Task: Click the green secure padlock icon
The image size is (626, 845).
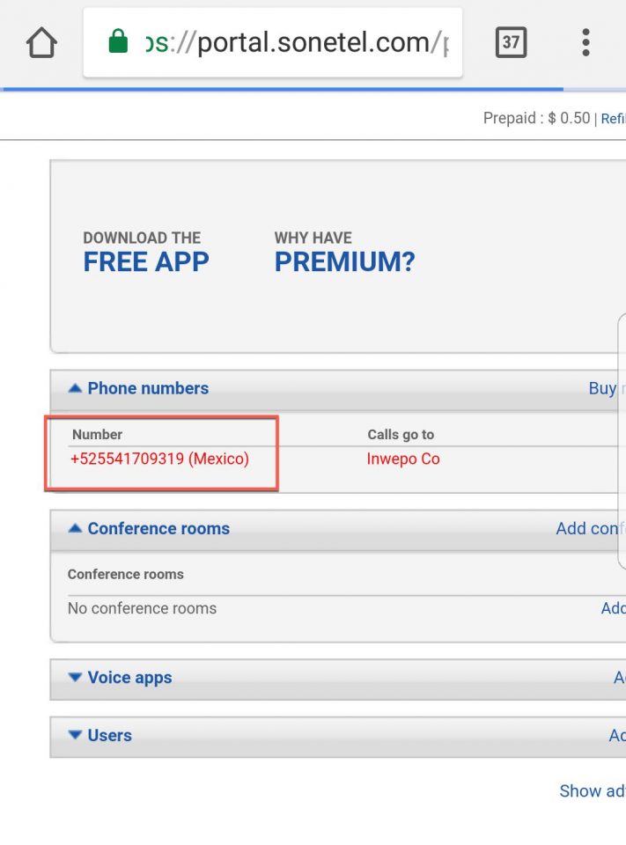Action: point(118,42)
